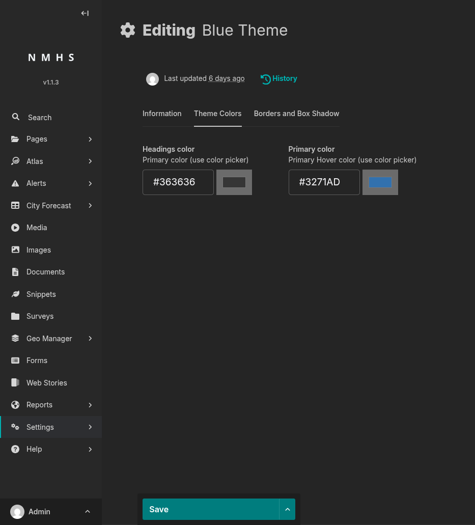Screen dimensions: 475x525
Task: Click the Reports globe icon
Action: tap(15, 405)
